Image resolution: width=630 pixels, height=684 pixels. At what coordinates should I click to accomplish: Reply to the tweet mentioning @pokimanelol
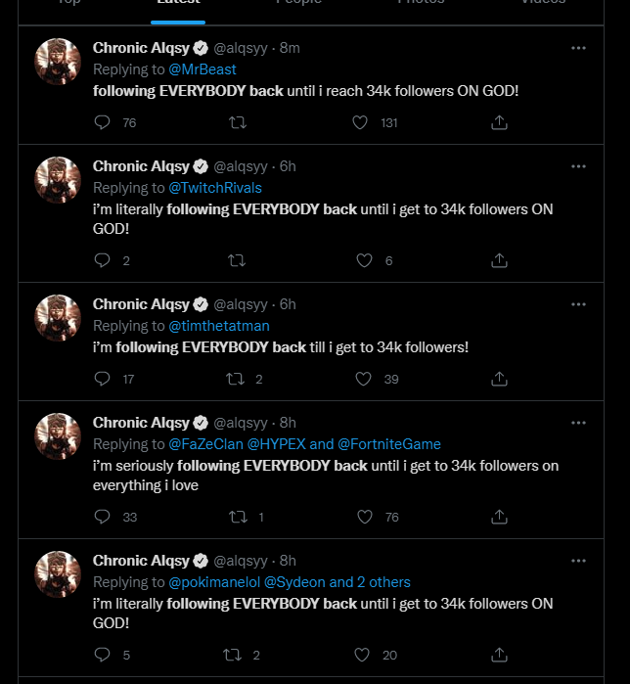point(103,655)
